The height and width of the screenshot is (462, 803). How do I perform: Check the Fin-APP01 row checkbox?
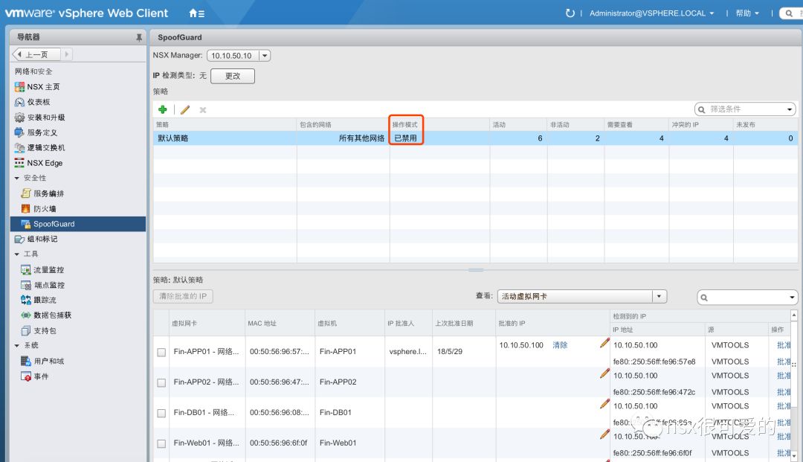pos(161,353)
